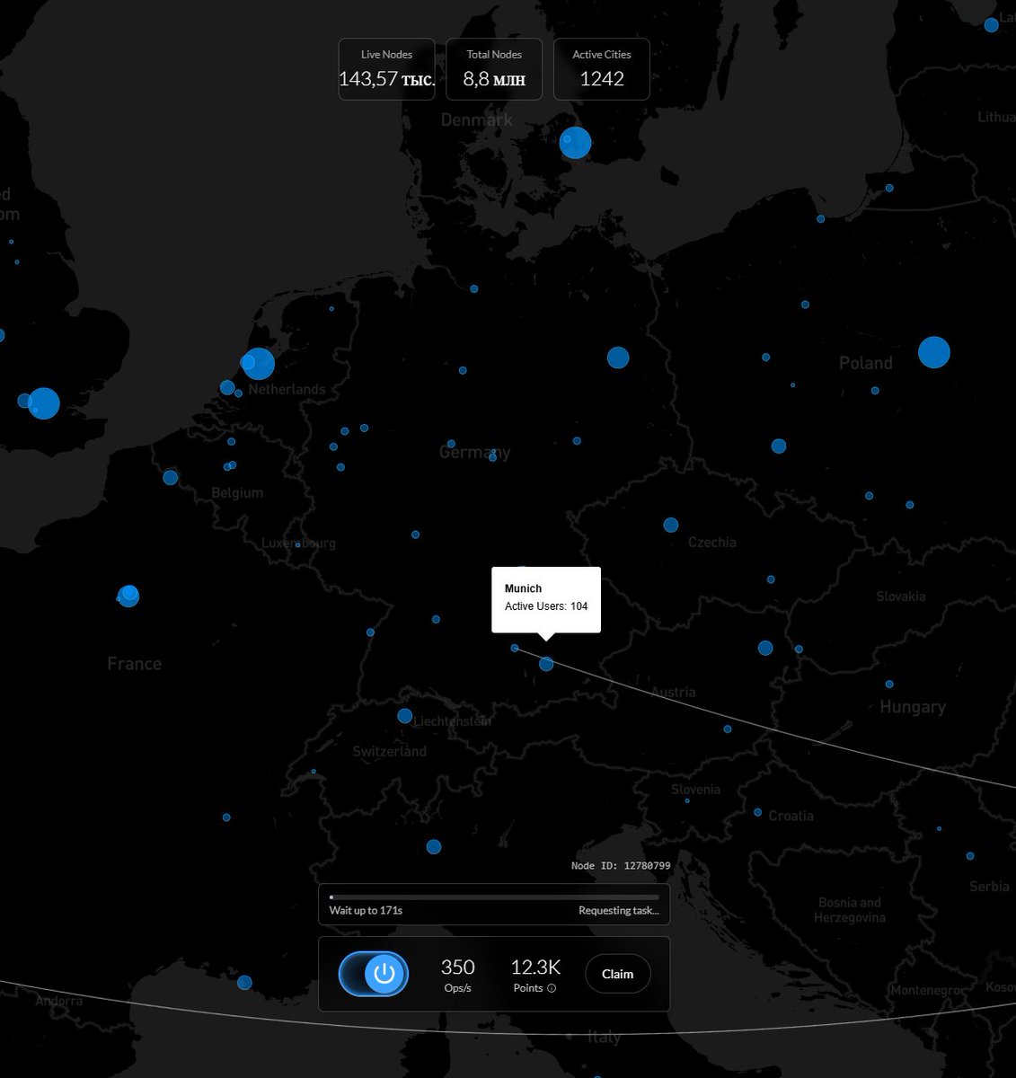1016x1078 pixels.
Task: Toggle the node power switch off
Action: click(x=374, y=974)
